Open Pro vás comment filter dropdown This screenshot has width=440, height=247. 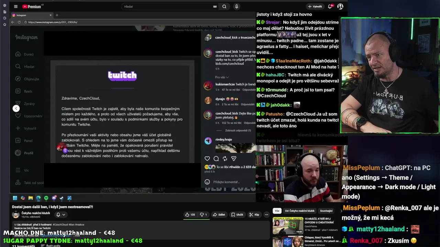[x=222, y=77]
